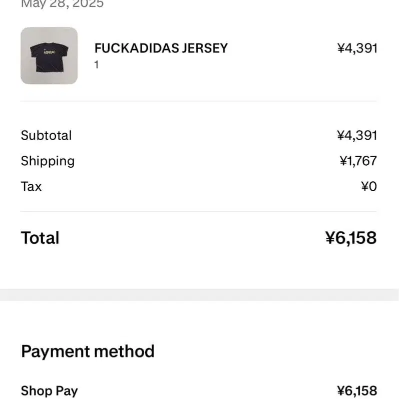Click the Shipping label

tap(48, 161)
